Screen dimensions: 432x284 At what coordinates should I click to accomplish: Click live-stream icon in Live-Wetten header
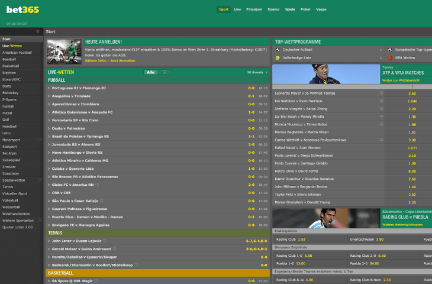click(x=165, y=72)
